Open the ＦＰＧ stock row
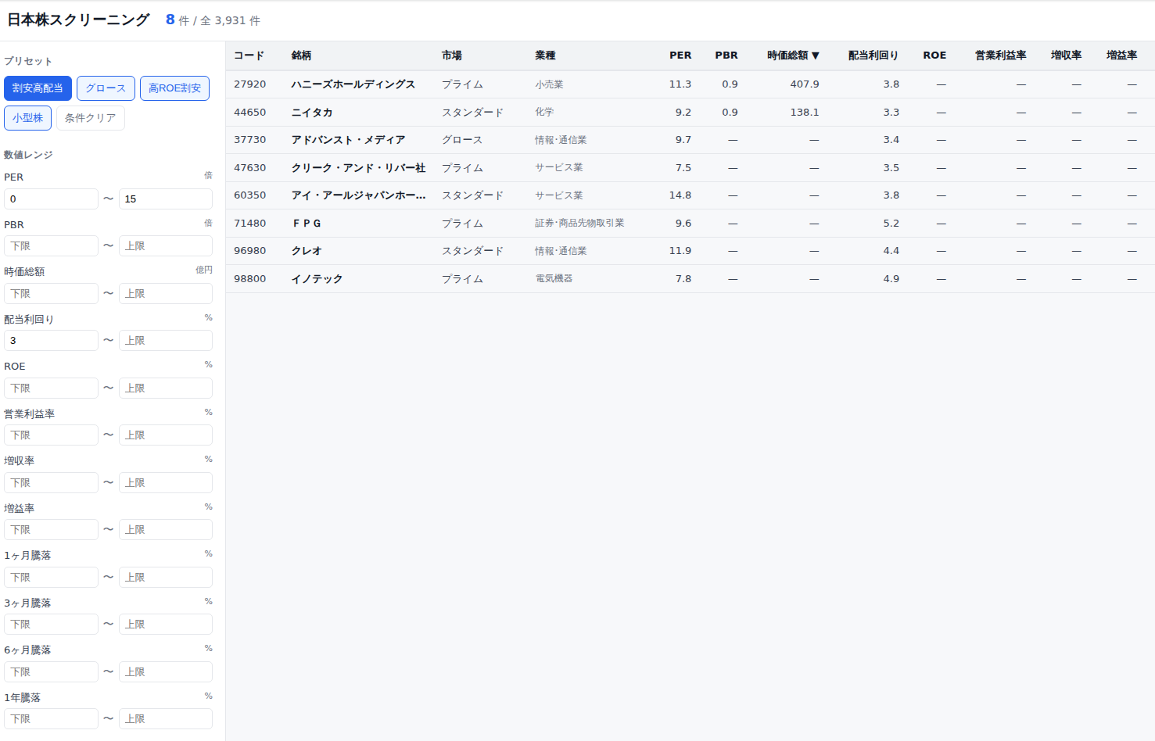Screen dimensions: 1155x741 tap(690, 224)
